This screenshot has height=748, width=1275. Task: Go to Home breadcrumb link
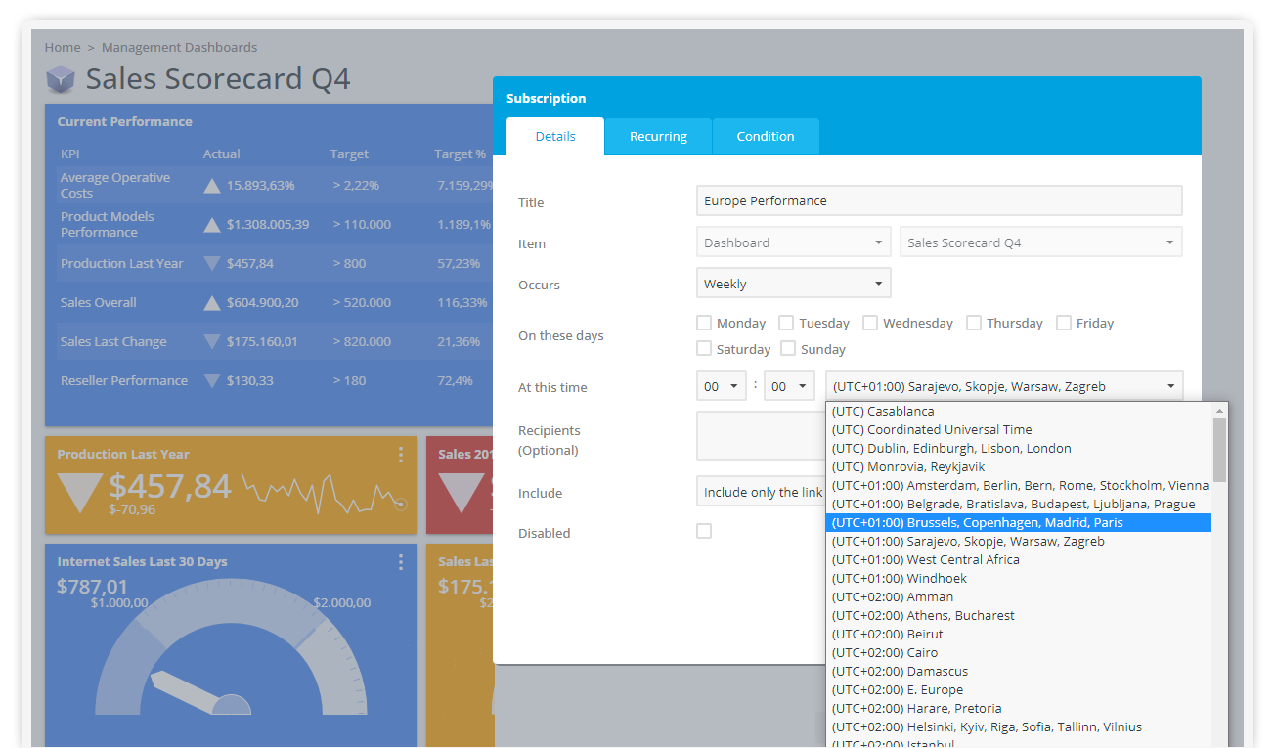(63, 47)
